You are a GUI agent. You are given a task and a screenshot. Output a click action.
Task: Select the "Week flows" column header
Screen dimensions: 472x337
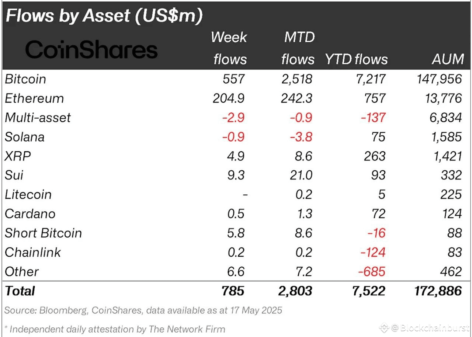pos(229,48)
